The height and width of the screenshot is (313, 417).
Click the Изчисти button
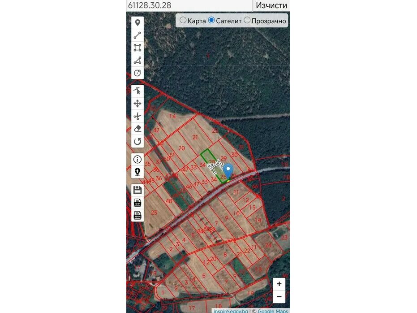(271, 5)
